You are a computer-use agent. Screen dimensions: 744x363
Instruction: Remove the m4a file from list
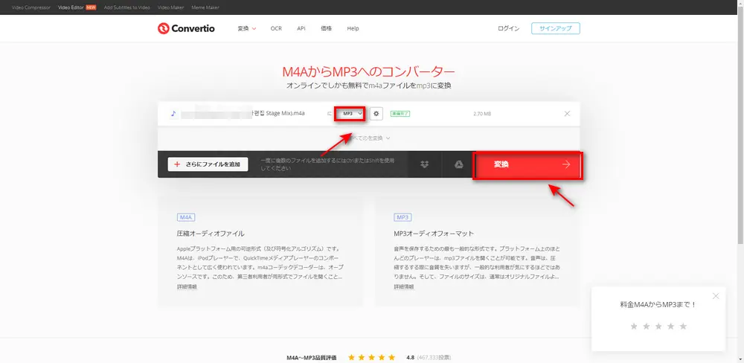click(567, 114)
